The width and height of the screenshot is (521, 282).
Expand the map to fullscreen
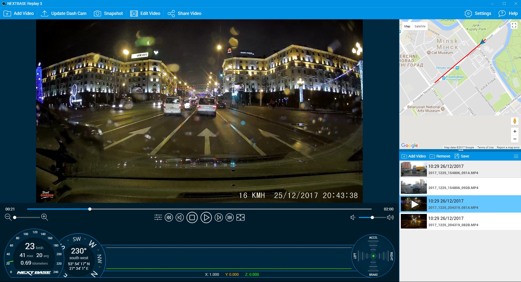click(514, 25)
